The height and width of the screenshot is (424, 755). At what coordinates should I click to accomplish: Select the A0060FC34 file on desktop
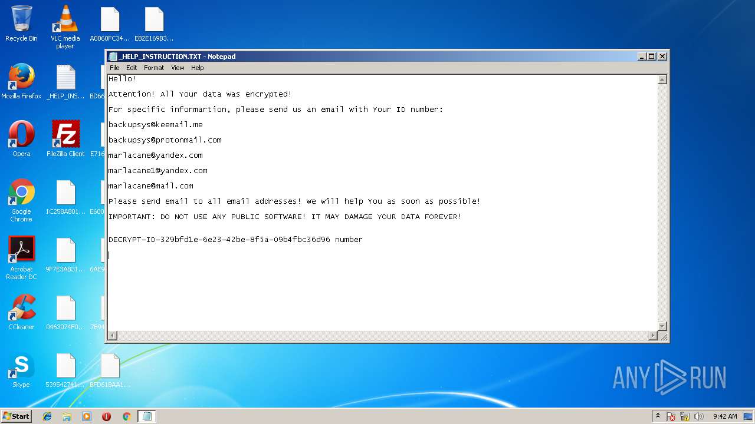[x=110, y=24]
